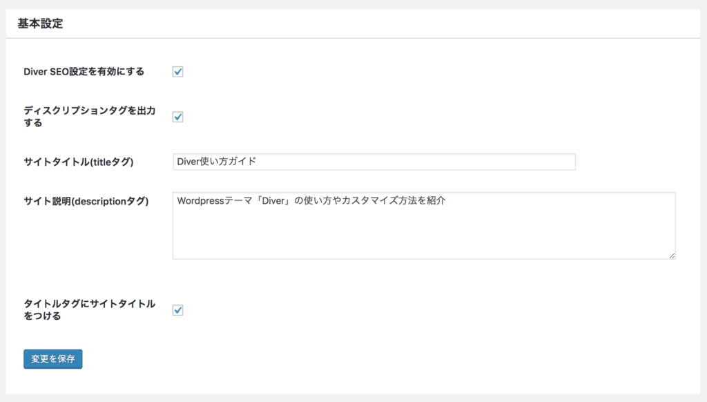Viewport: 707px width, 402px height.
Task: Toggle the Diver SEO設定を有効にする checkbox
Action: 177,72
